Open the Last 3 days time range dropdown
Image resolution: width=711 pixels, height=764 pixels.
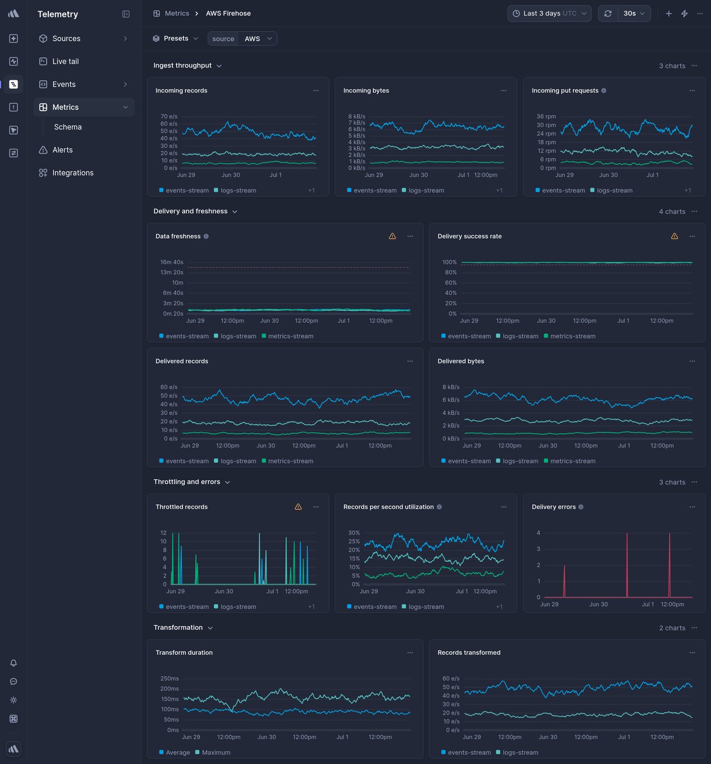(x=550, y=13)
